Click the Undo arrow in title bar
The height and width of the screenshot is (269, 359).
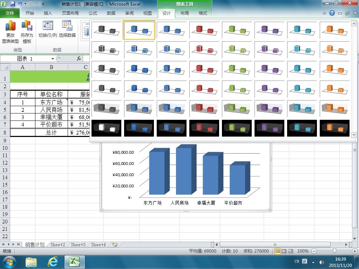point(20,4)
